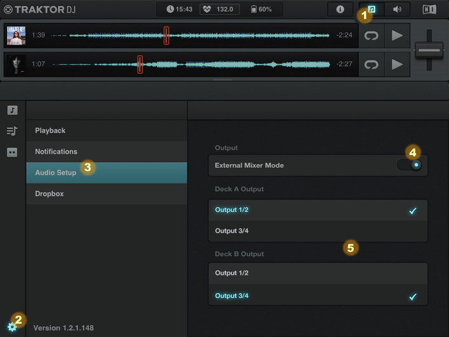Click the first deck album artwork

tap(16, 35)
